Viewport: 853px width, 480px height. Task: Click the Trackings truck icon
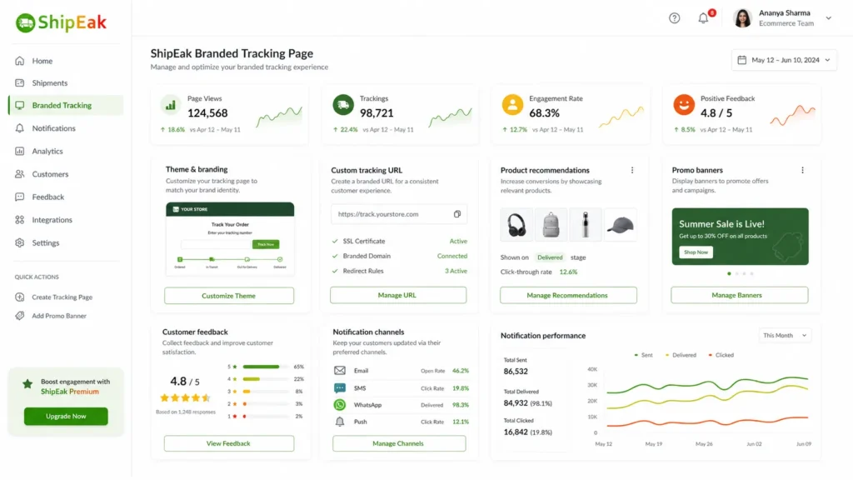342,105
